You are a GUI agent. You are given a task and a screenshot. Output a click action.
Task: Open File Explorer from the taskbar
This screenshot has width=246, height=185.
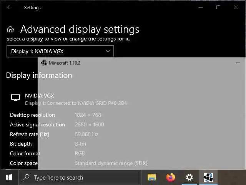pos(152,177)
